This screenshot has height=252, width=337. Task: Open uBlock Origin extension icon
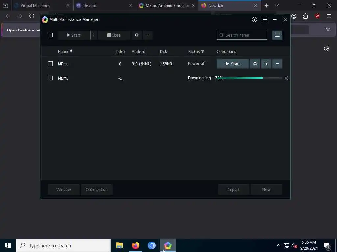point(317,16)
